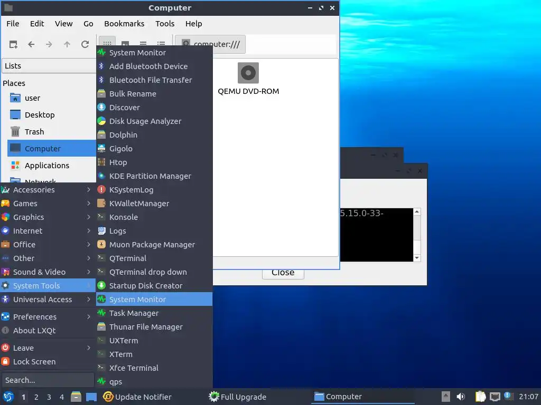Screen dimensions: 541x405
Task: Select highlighted System Monitor entry
Action: tap(154, 300)
